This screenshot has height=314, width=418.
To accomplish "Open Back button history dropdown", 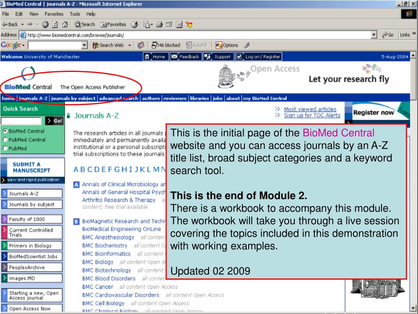I will point(22,25).
